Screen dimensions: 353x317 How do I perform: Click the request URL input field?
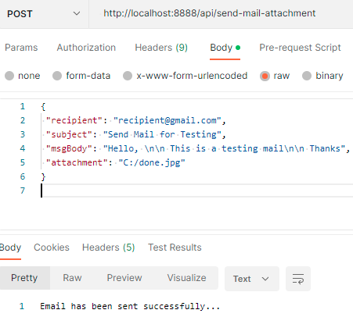(222, 14)
